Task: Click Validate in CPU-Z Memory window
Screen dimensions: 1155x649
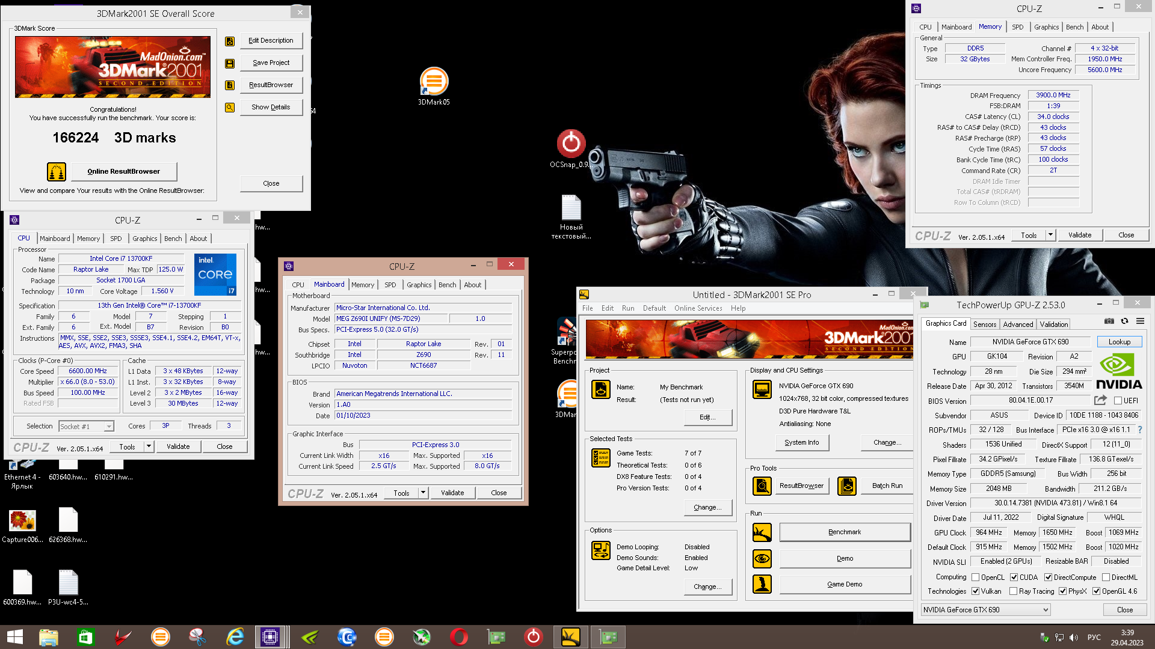Action: coord(1079,235)
